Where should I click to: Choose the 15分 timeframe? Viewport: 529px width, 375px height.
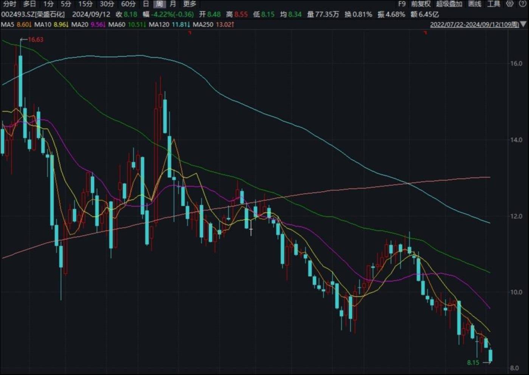coord(85,4)
